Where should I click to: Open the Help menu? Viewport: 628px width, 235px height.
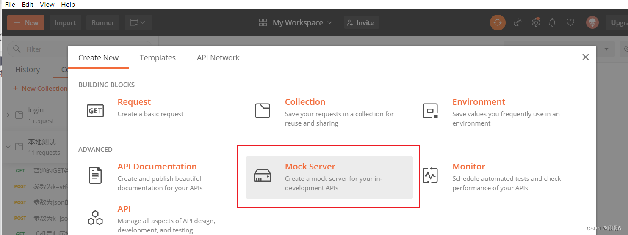point(68,4)
